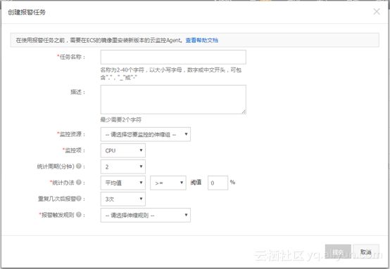The width and height of the screenshot is (390, 269).
Task: Open the >= comparison operator dropdown
Action: coord(168,183)
